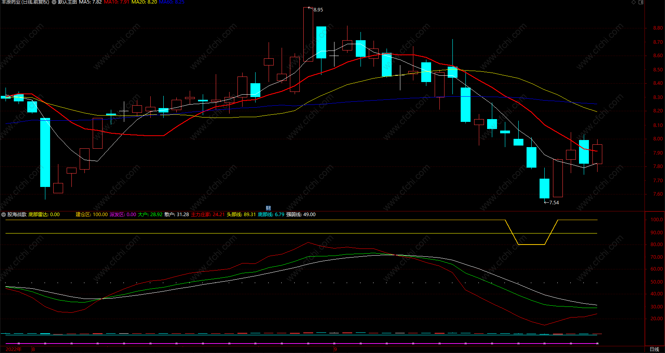Click the 主力庄家: 24.21 value
665x353 pixels.
click(208, 215)
